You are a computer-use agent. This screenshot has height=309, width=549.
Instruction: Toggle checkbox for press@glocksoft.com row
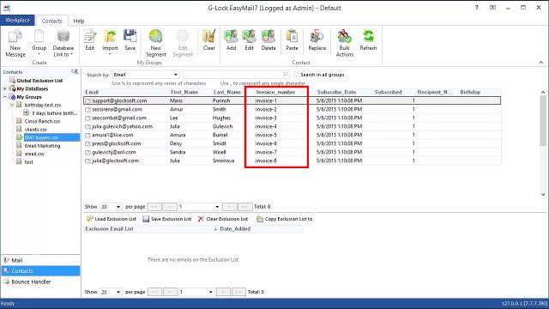87,144
